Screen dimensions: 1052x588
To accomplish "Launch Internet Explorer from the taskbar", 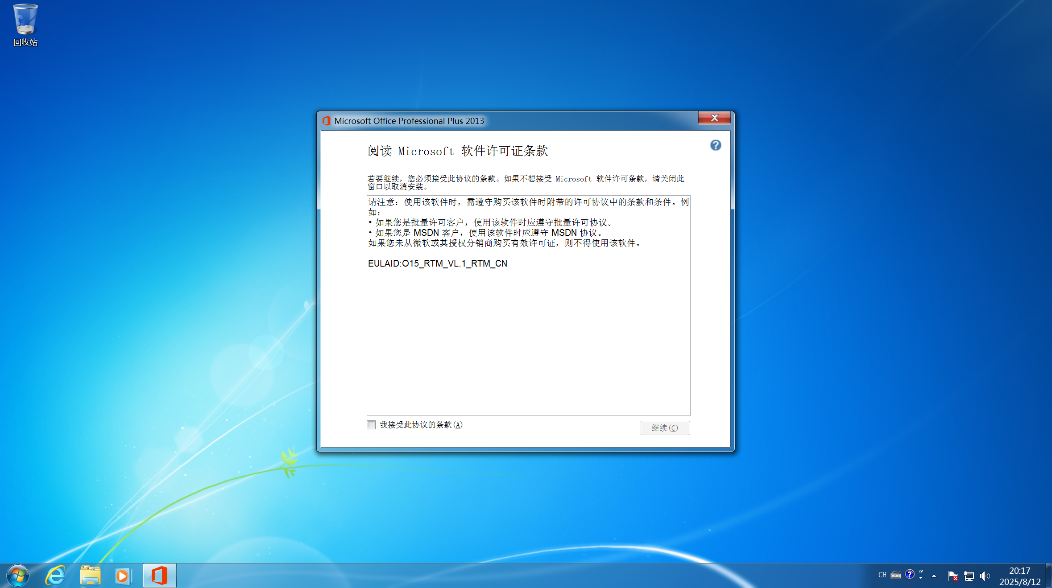I will [x=55, y=576].
